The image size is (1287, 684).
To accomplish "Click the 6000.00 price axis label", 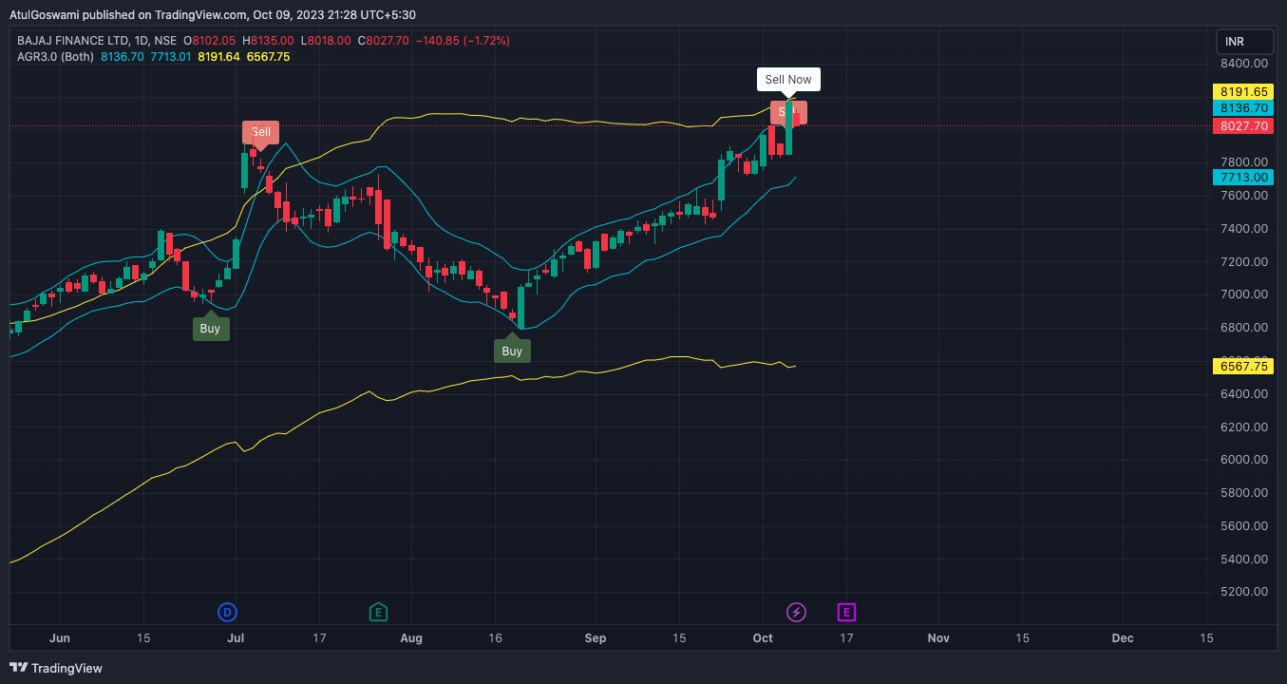I will tap(1244, 460).
